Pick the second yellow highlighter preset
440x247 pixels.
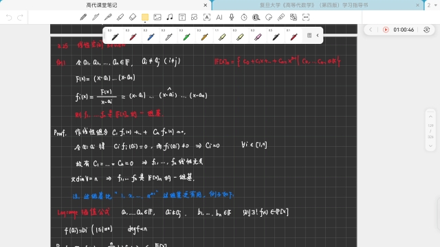point(240,36)
